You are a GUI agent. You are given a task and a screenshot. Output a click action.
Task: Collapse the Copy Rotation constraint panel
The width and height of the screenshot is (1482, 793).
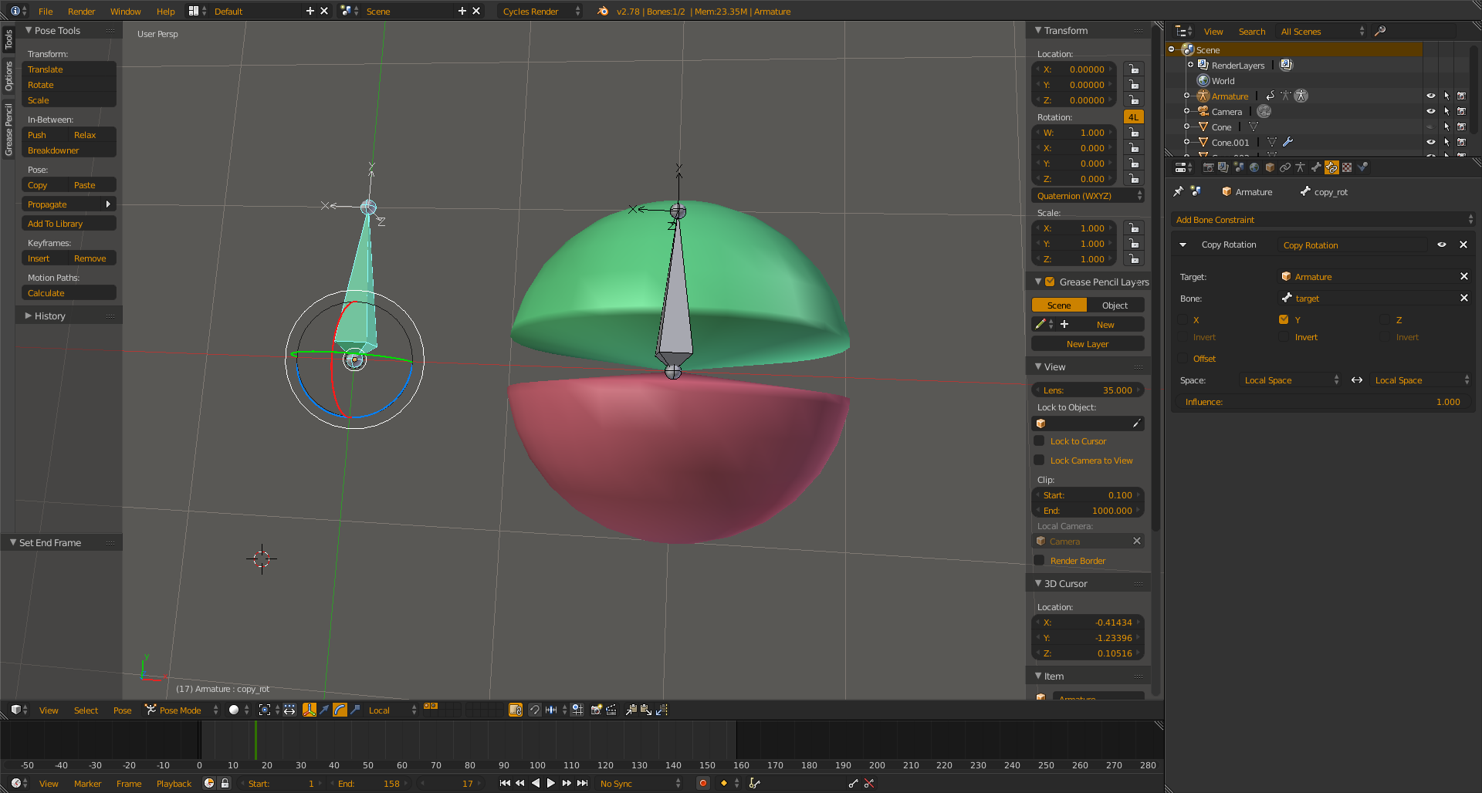click(x=1183, y=245)
